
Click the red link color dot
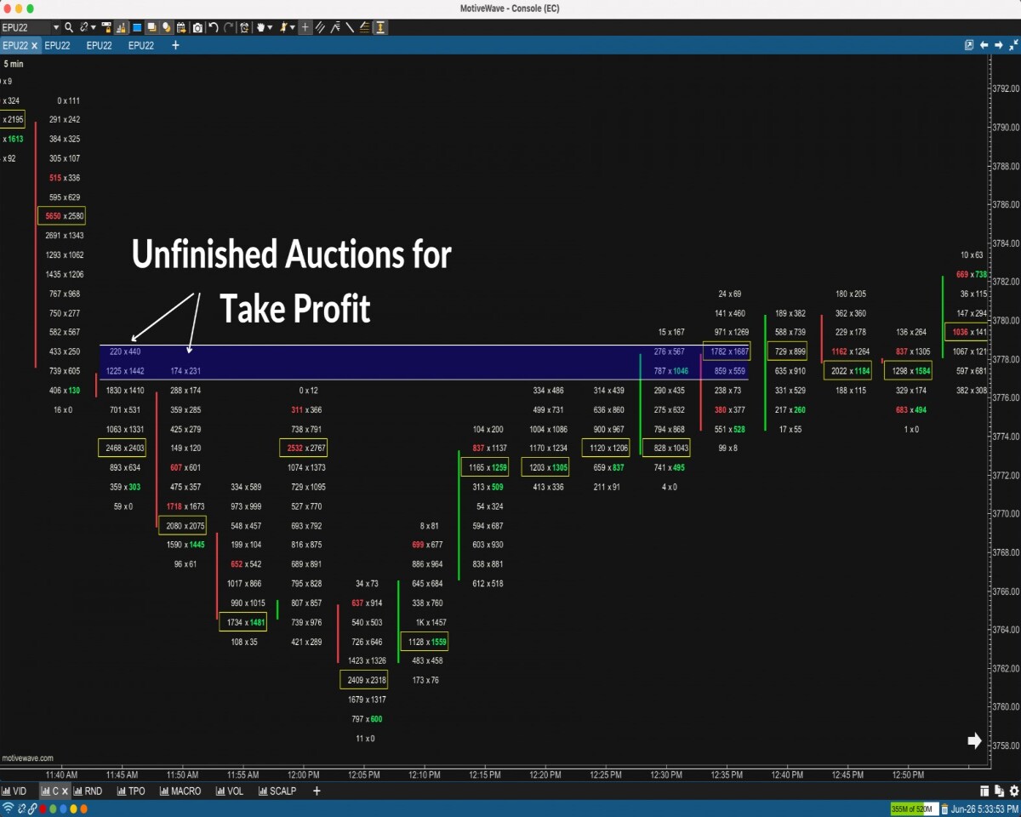tap(43, 808)
